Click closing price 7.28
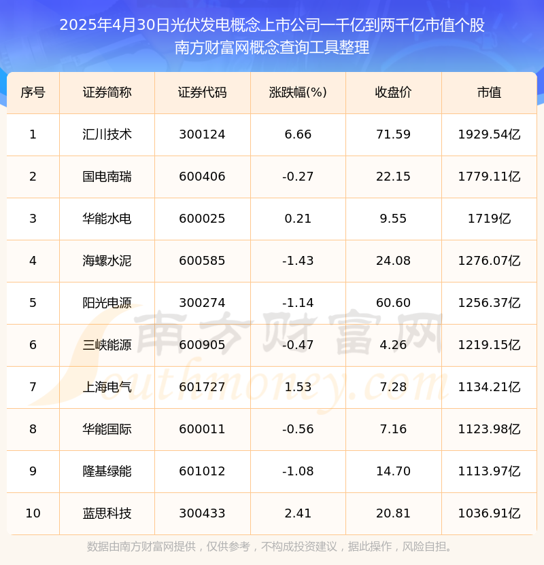Screen dimensions: 544x565 [393, 387]
